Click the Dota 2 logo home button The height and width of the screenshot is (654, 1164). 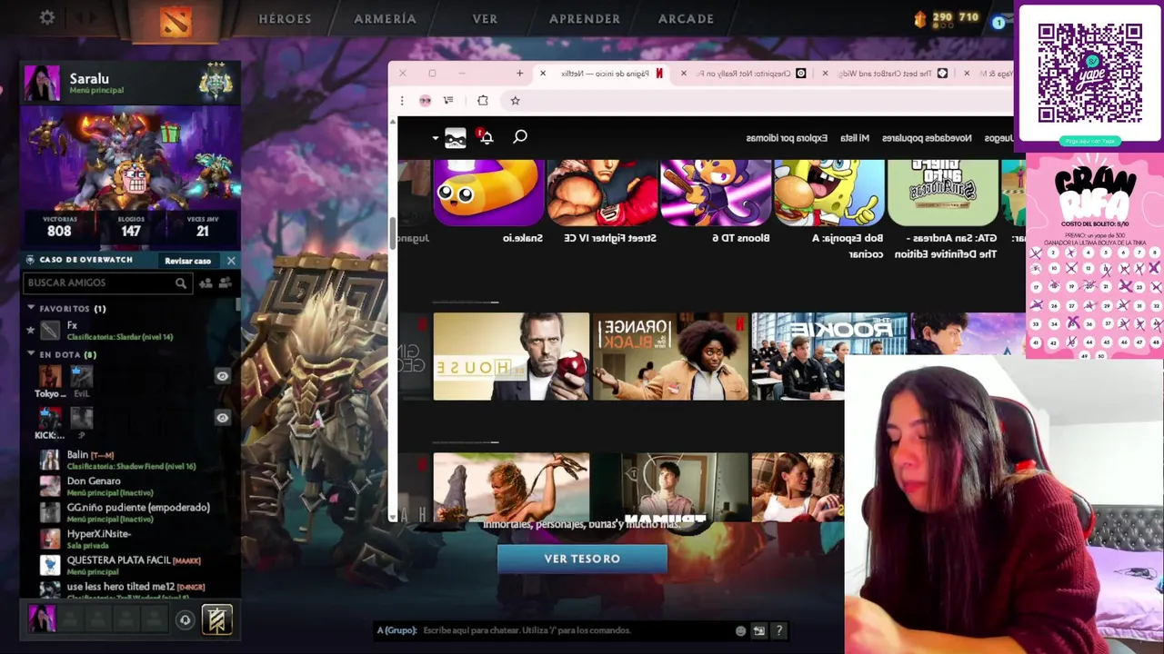coord(176,20)
